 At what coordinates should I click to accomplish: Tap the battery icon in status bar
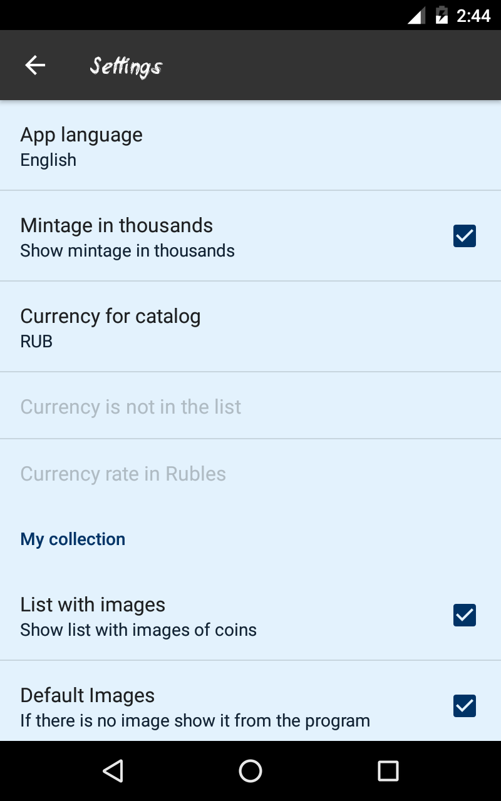pos(442,15)
